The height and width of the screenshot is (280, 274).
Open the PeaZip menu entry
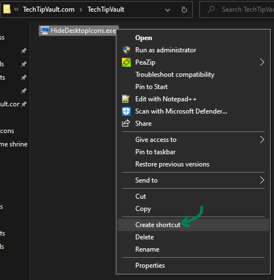[193, 62]
